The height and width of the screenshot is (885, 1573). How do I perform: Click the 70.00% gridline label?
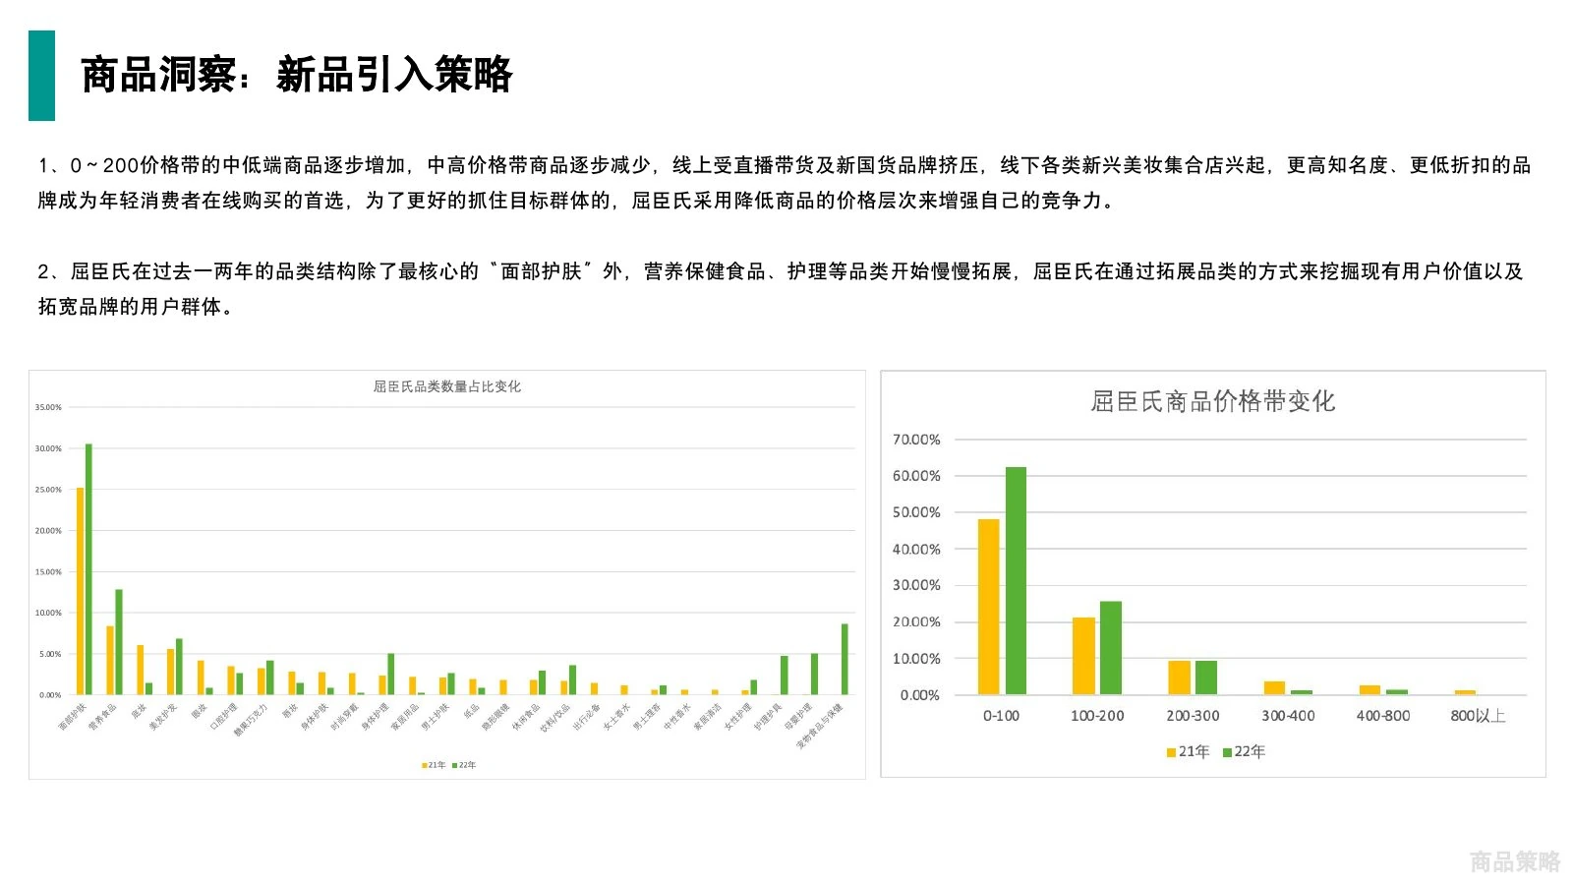[916, 440]
